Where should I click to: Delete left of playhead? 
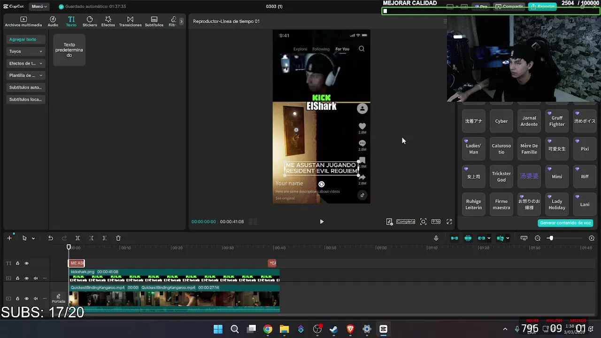[x=92, y=238]
